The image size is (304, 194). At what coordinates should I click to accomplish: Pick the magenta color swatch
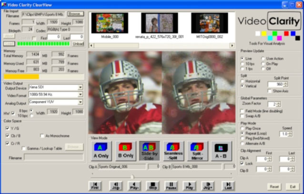tap(279, 38)
